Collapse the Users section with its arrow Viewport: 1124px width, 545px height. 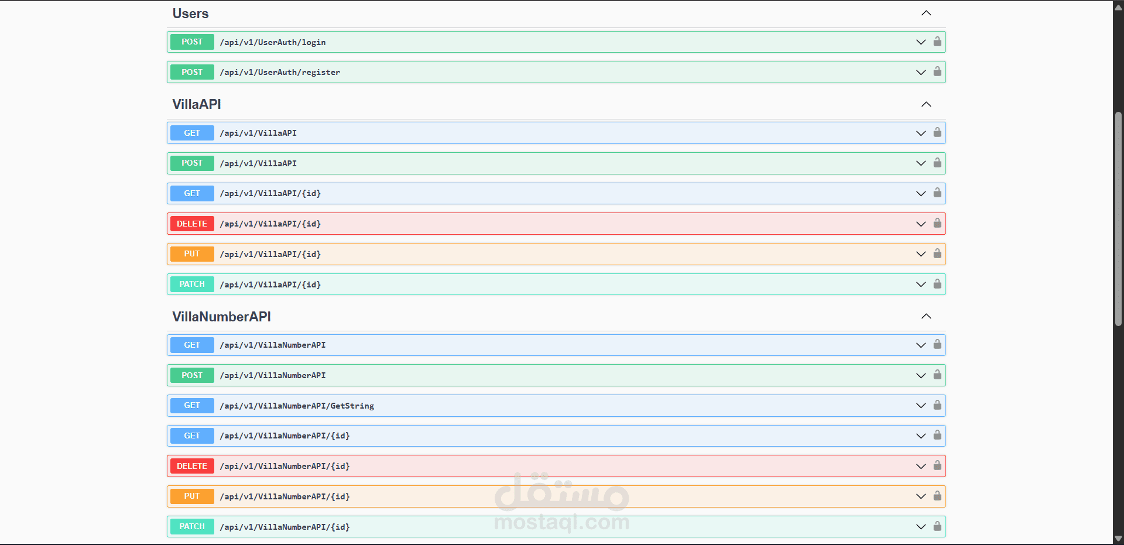pos(926,13)
